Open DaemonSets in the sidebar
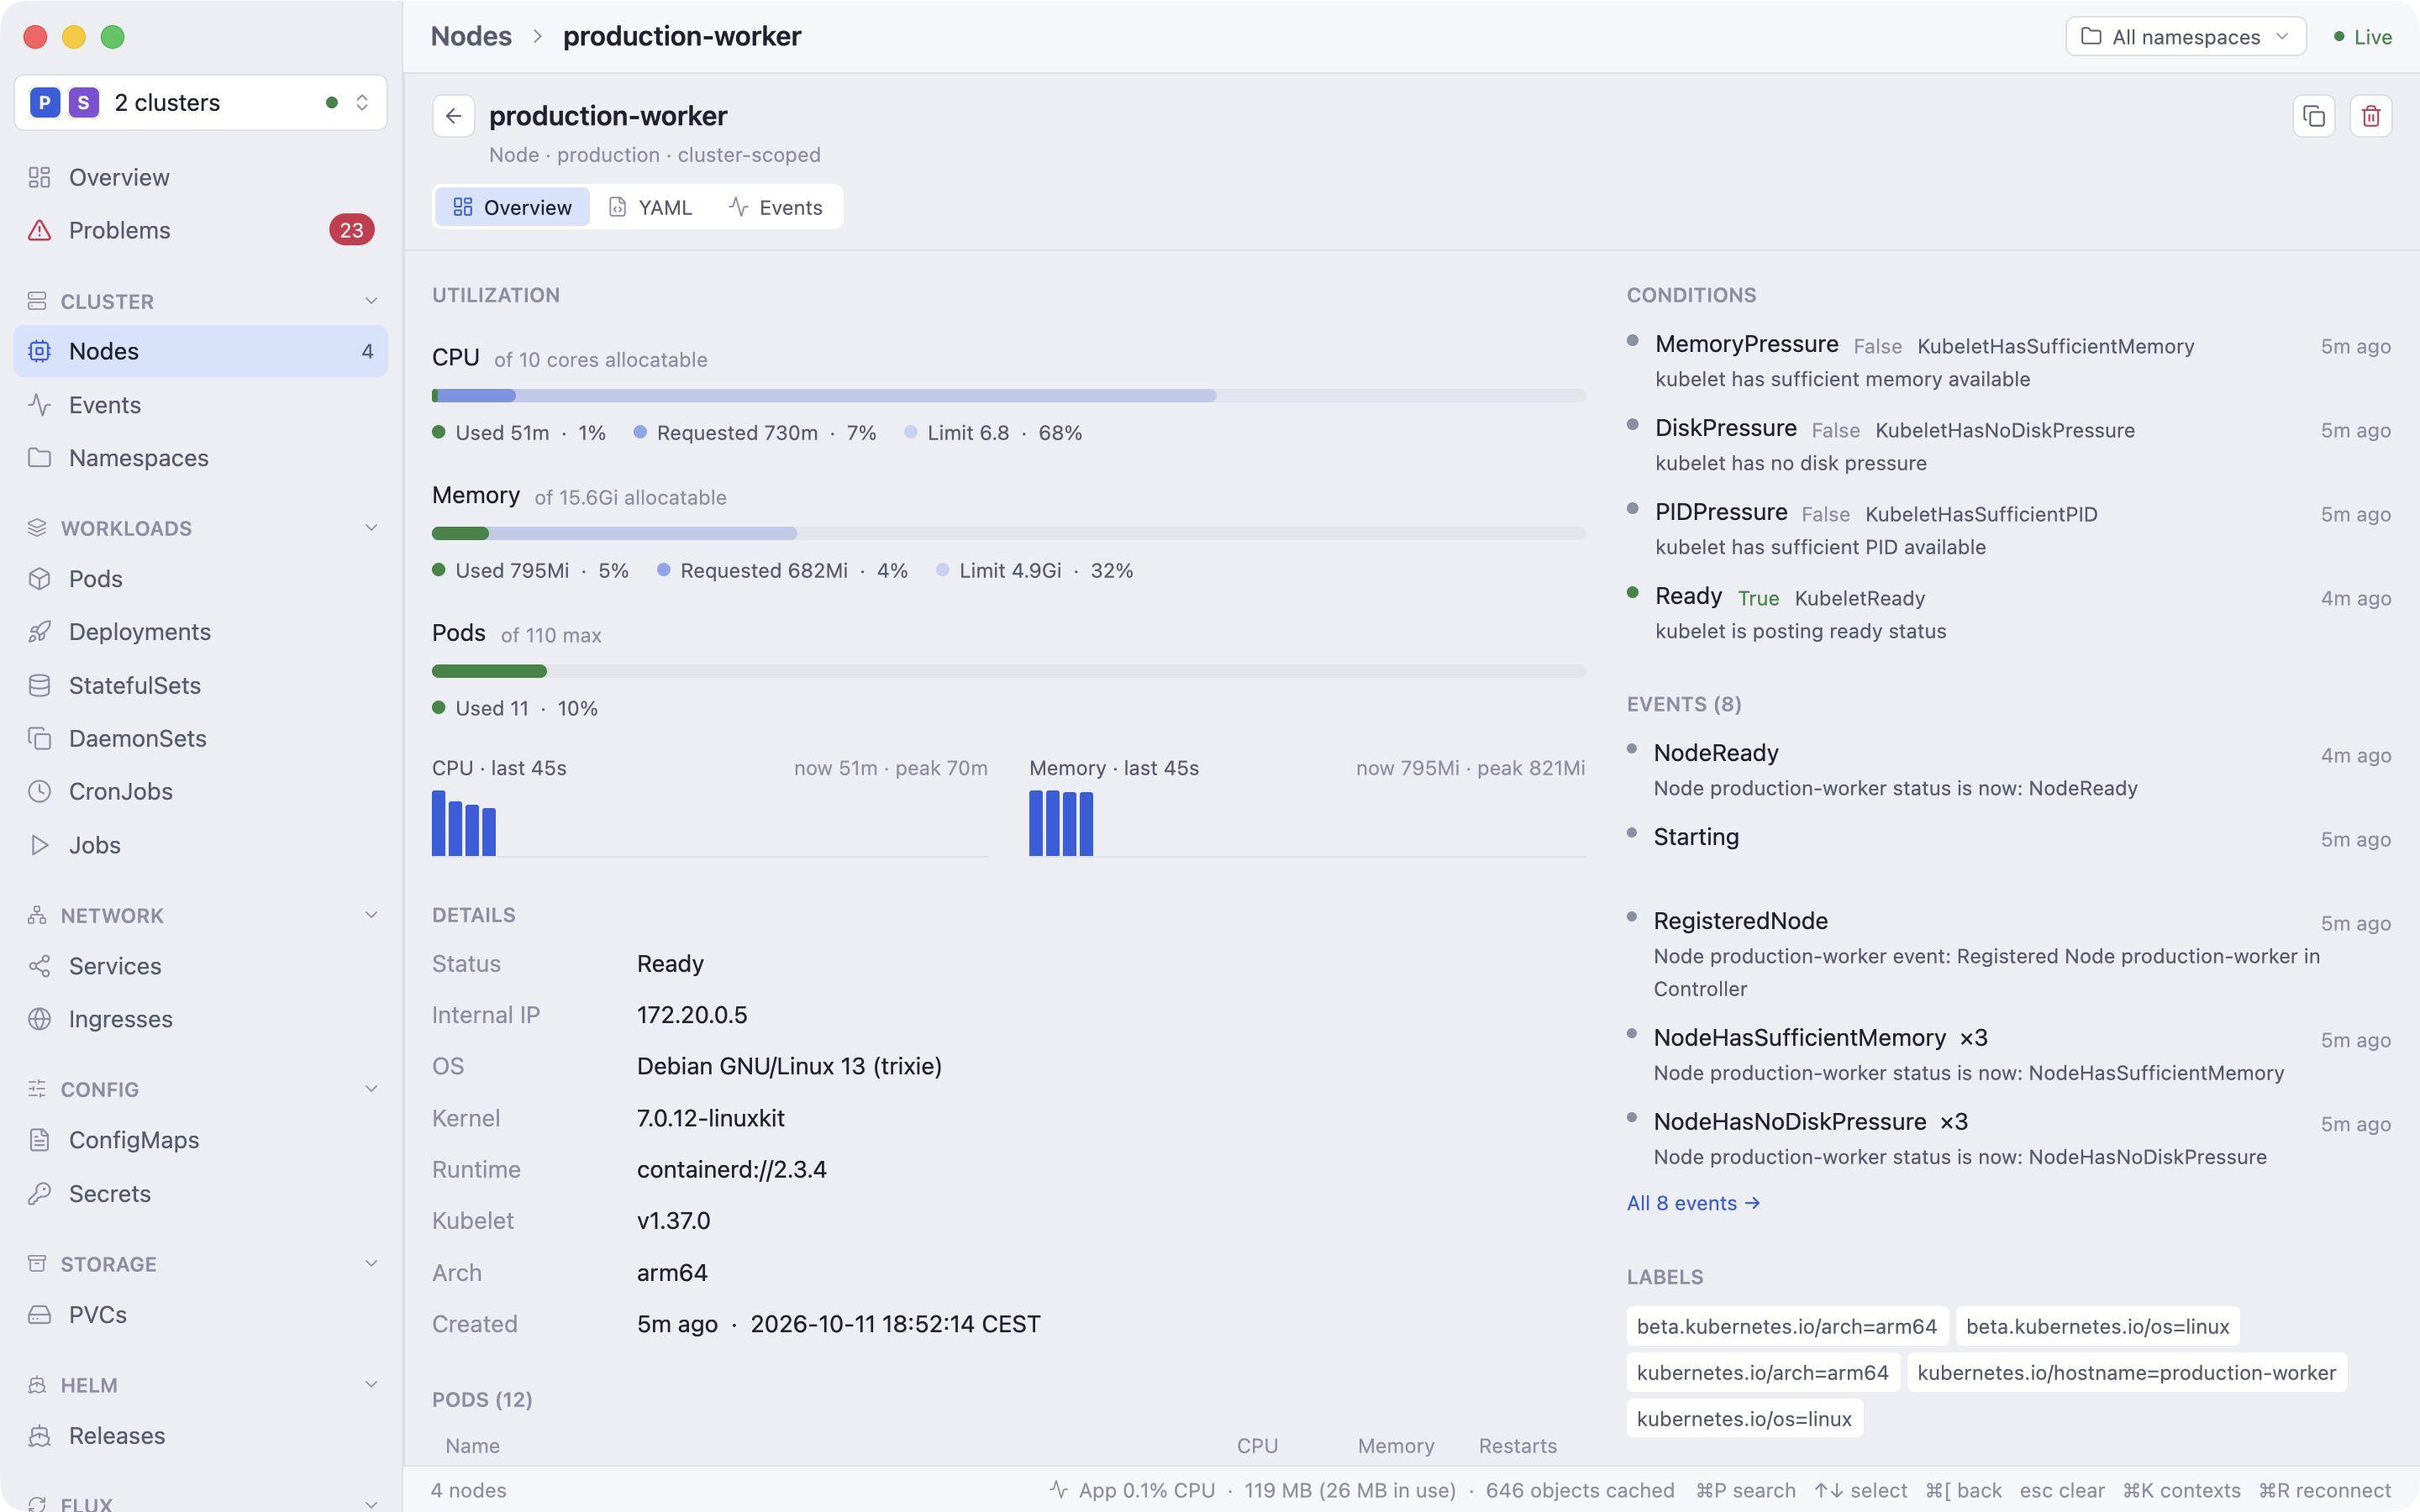Image resolution: width=2420 pixels, height=1512 pixels. click(200, 738)
